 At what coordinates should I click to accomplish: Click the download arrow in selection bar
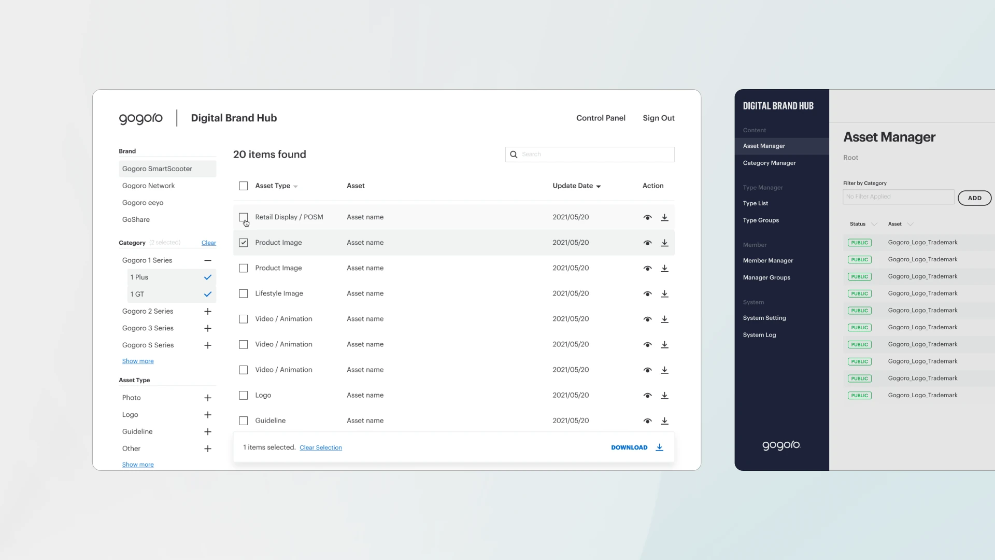(x=659, y=447)
